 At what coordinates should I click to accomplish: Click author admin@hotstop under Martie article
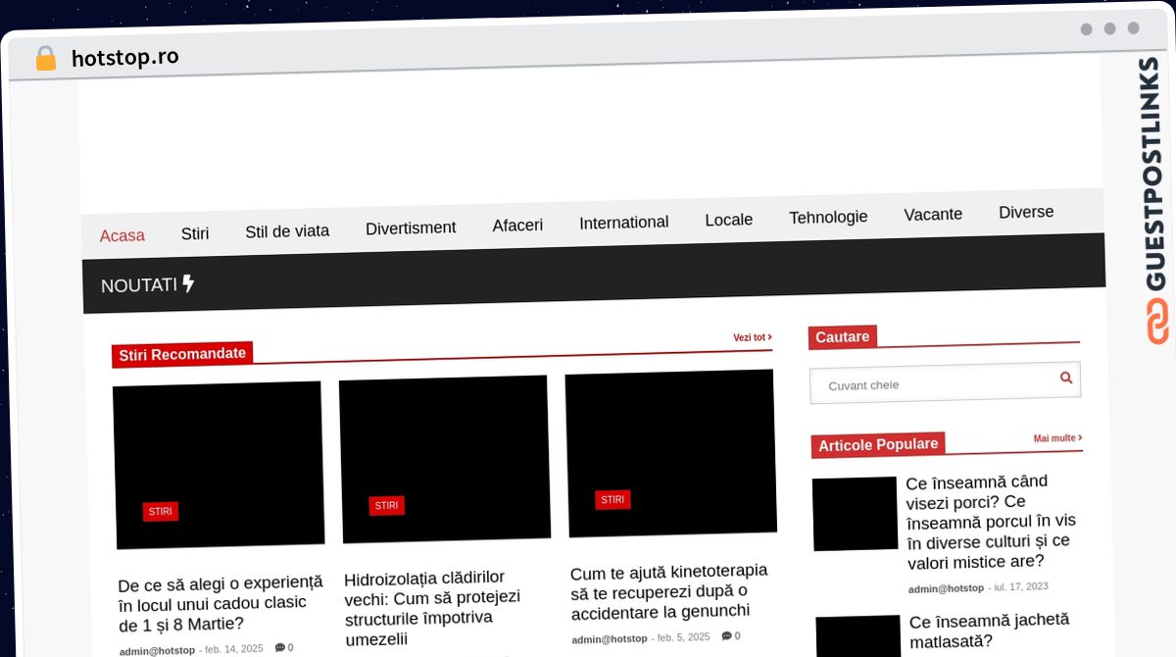[157, 650]
